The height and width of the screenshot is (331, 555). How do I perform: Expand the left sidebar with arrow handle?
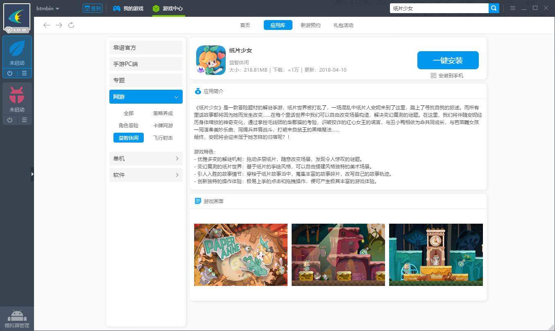(32, 174)
